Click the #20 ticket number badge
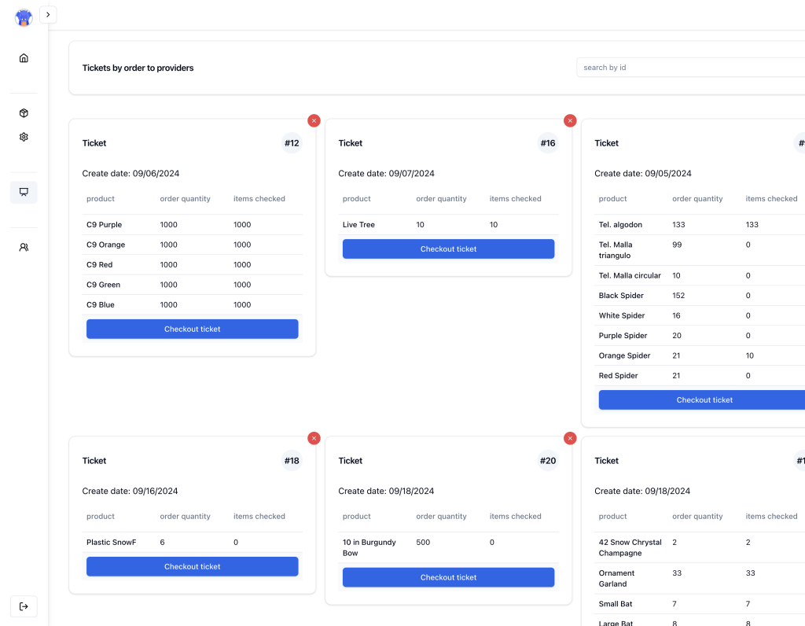 [x=548, y=461]
